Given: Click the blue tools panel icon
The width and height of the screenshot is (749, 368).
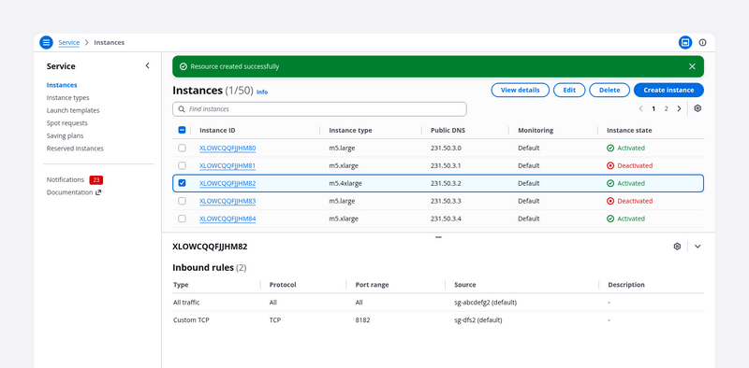Looking at the screenshot, I should pyautogui.click(x=685, y=42).
